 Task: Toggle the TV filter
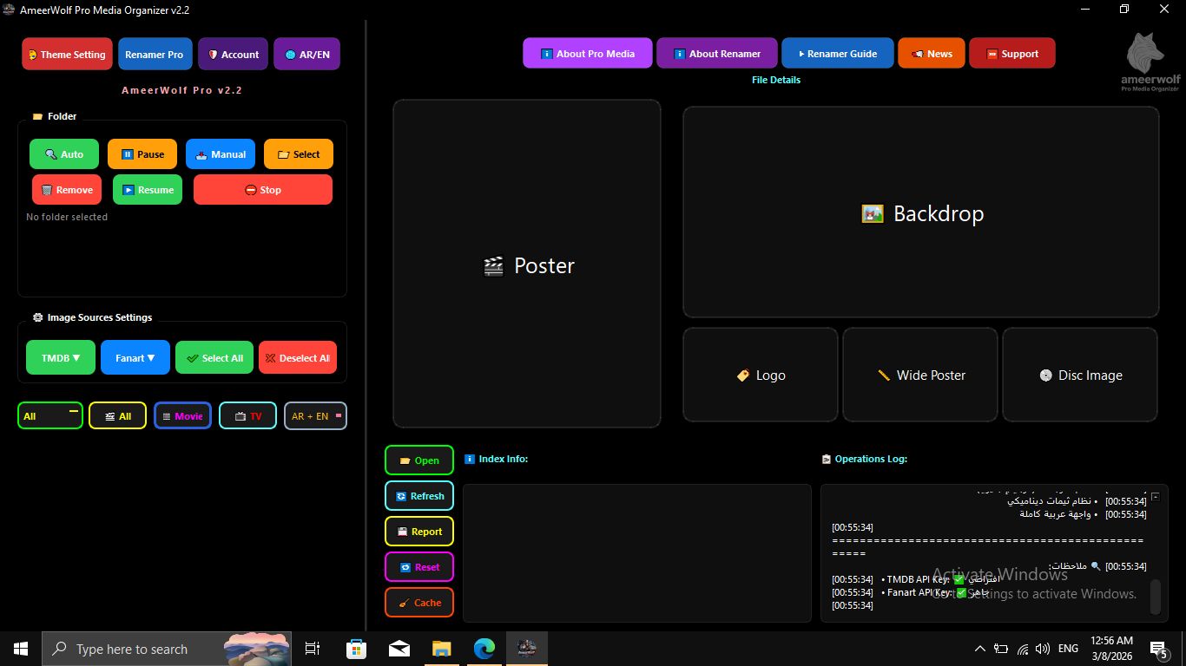coord(247,415)
